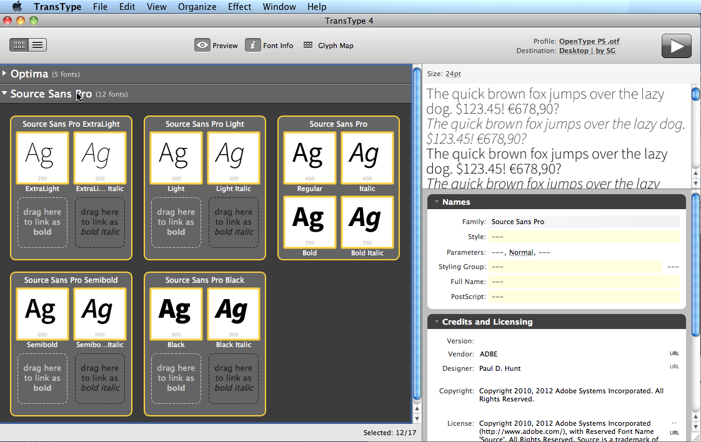Select the Light 300 font thumbnail
Viewport: 701px width, 442px height.
[176, 158]
